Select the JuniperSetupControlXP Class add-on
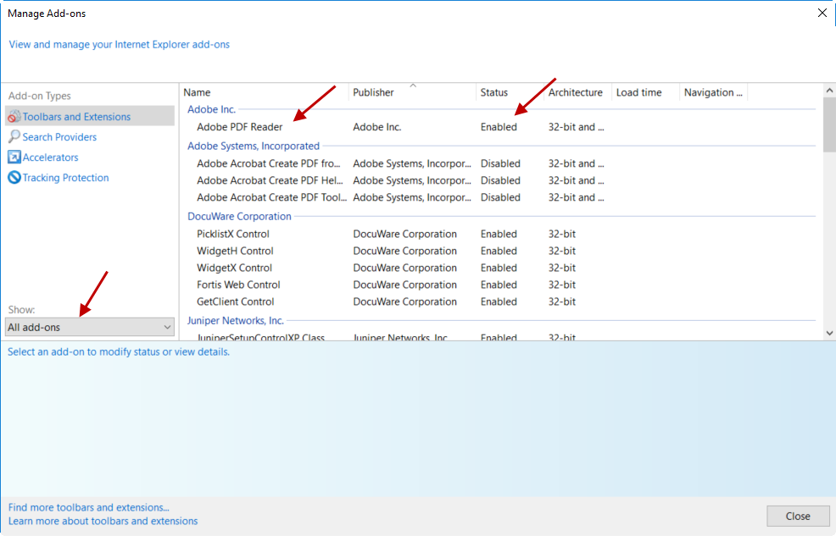The image size is (836, 536). pos(260,337)
